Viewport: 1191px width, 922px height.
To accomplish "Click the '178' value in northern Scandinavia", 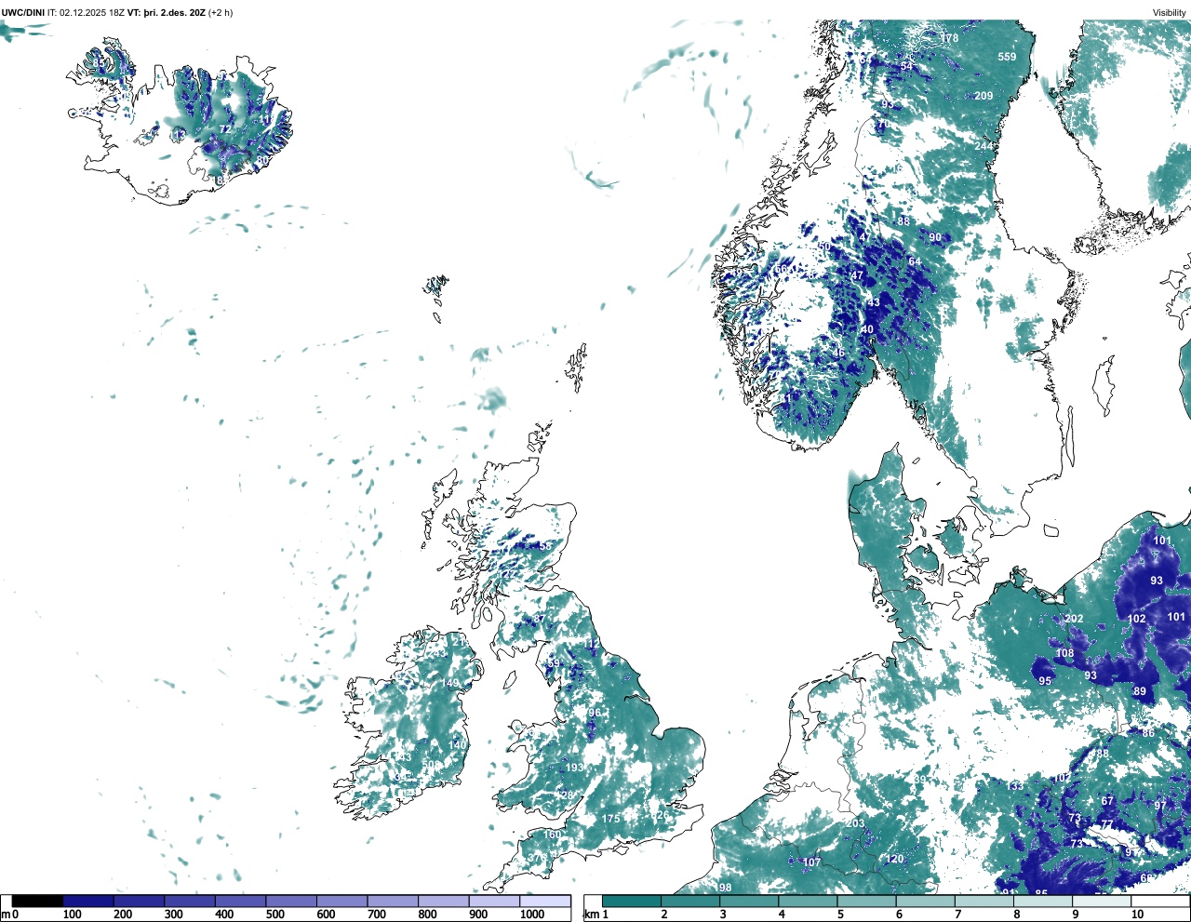I will coord(949,38).
